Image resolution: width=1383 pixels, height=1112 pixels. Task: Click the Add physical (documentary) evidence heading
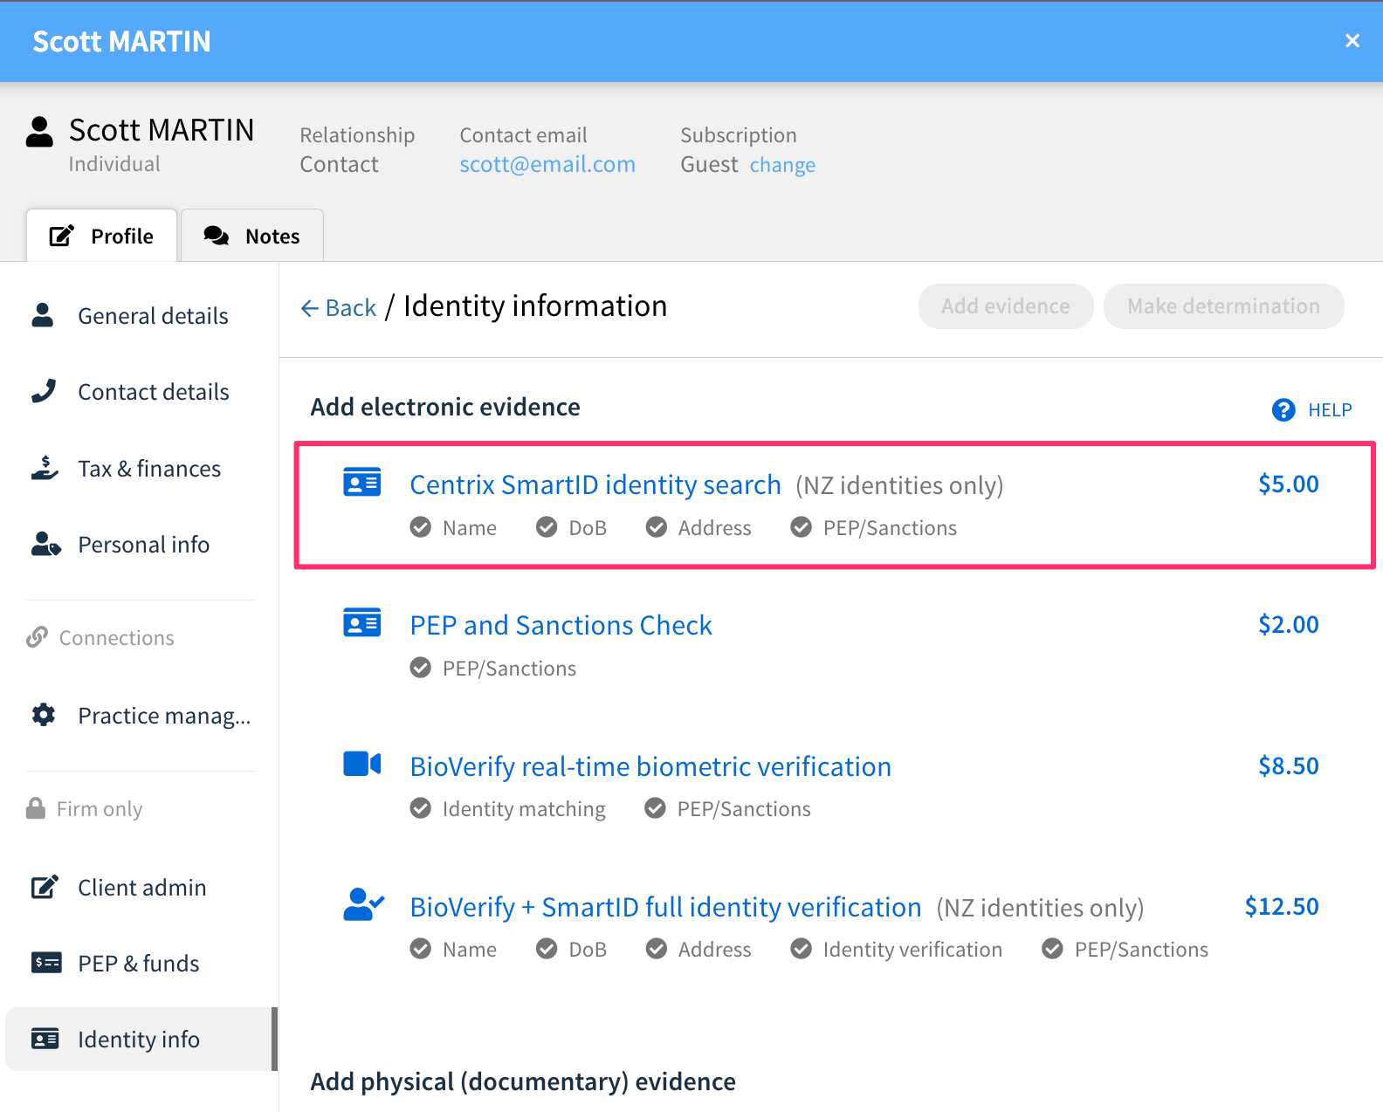tap(523, 1081)
